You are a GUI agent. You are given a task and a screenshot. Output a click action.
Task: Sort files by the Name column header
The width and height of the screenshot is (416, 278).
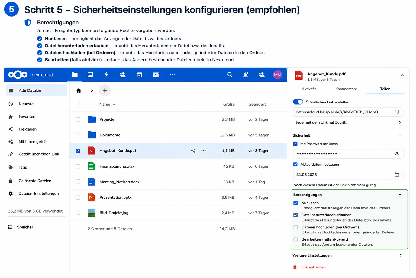pos(105,104)
